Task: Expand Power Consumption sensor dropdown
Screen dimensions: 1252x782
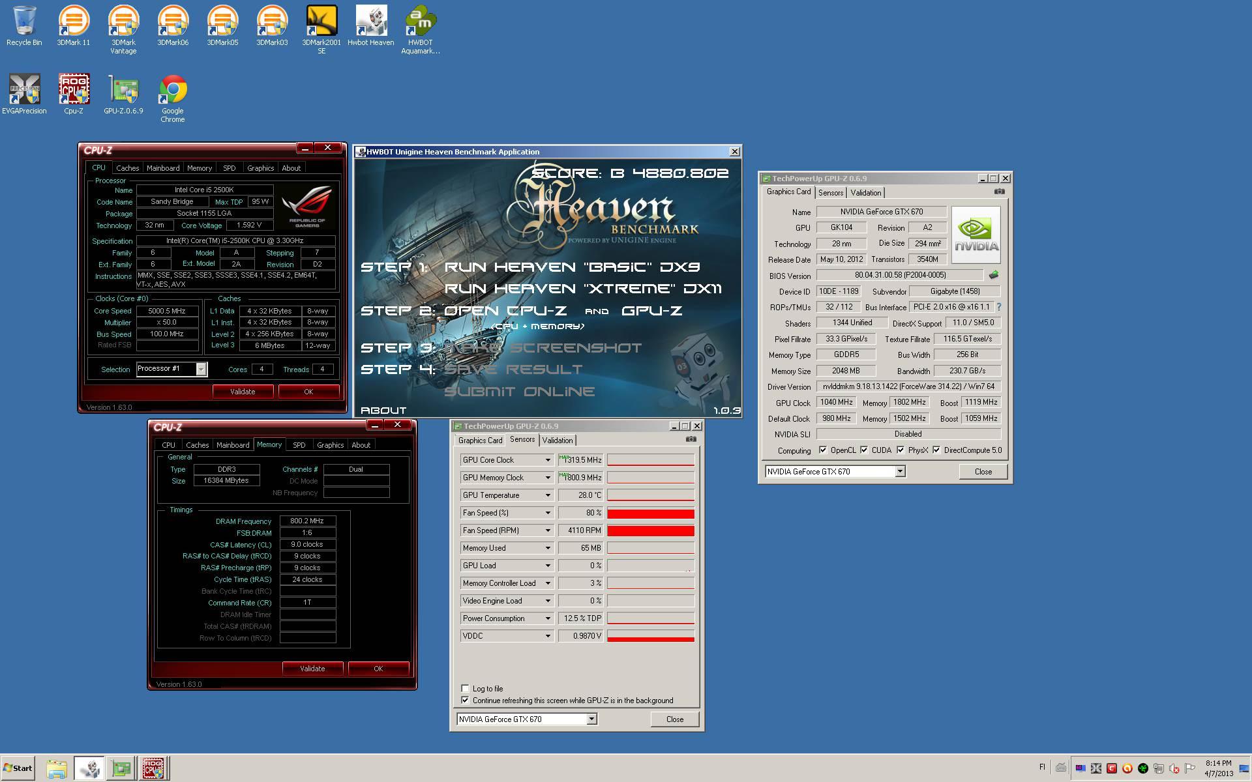Action: [548, 618]
